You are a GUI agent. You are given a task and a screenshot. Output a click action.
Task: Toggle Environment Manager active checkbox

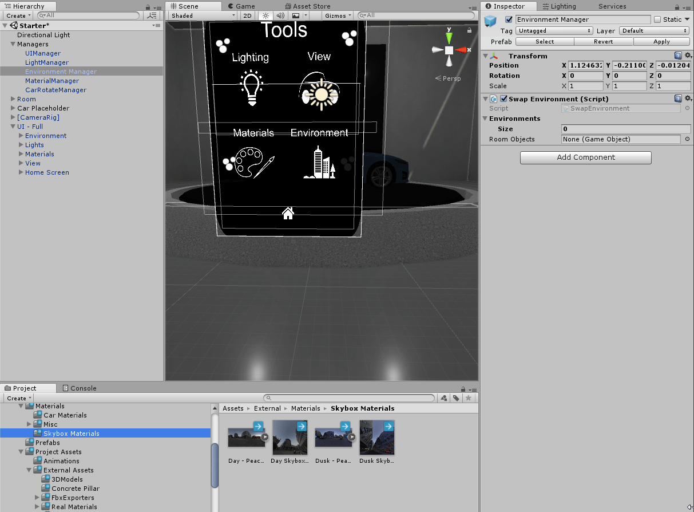509,19
